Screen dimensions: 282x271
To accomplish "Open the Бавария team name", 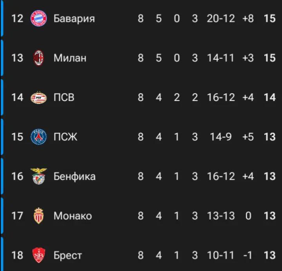I will pos(74,18).
